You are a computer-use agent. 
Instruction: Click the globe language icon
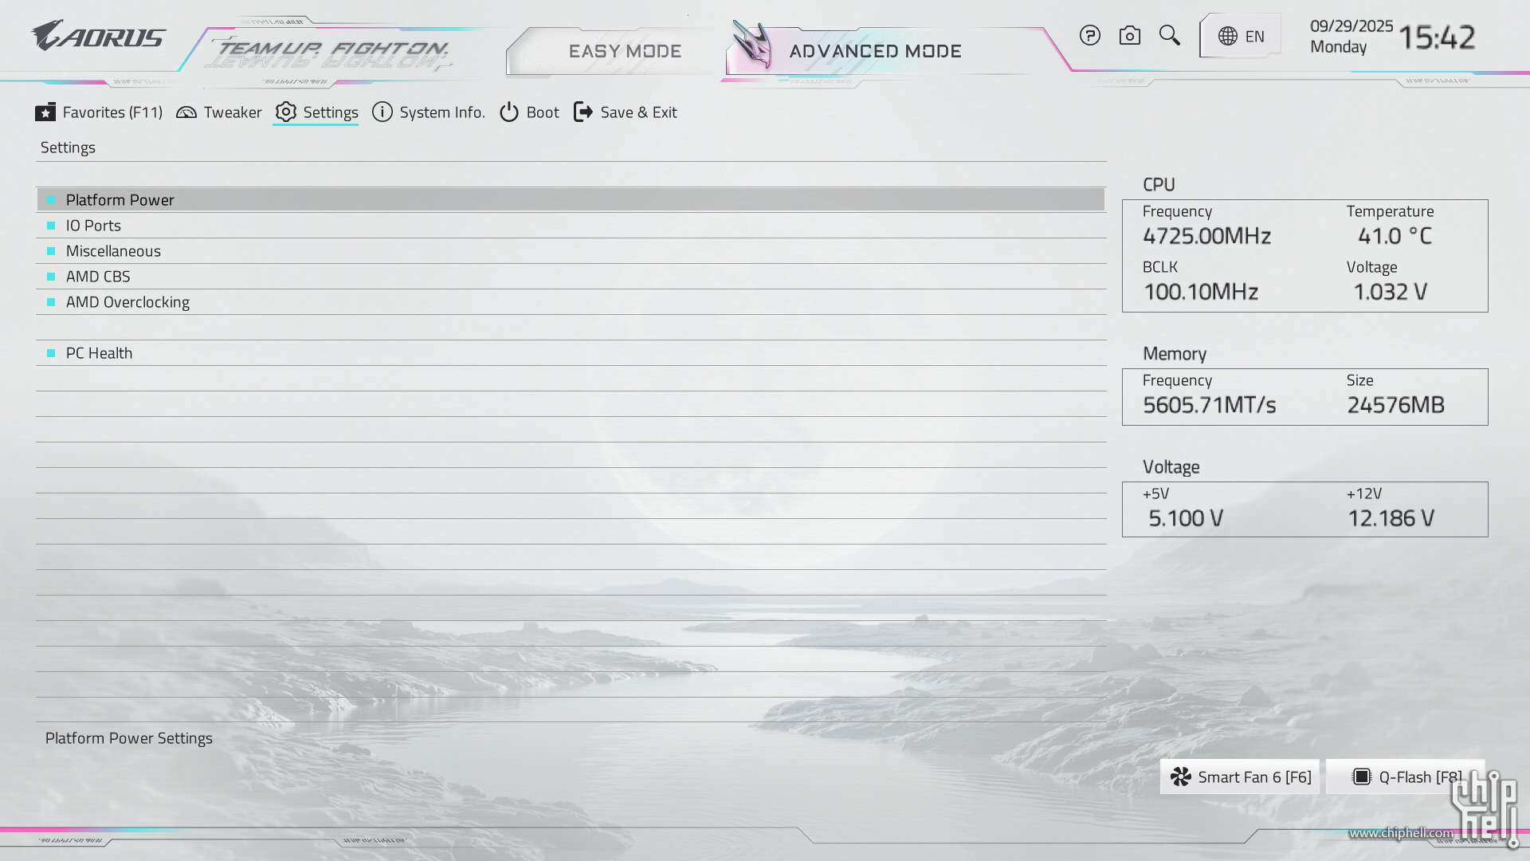click(x=1228, y=37)
